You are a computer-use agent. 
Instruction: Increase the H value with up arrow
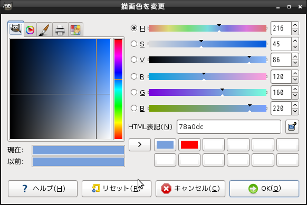pos(295,25)
